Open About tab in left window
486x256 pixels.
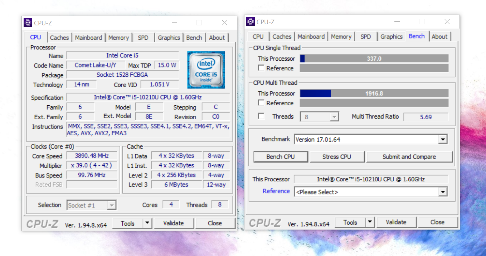[217, 38]
